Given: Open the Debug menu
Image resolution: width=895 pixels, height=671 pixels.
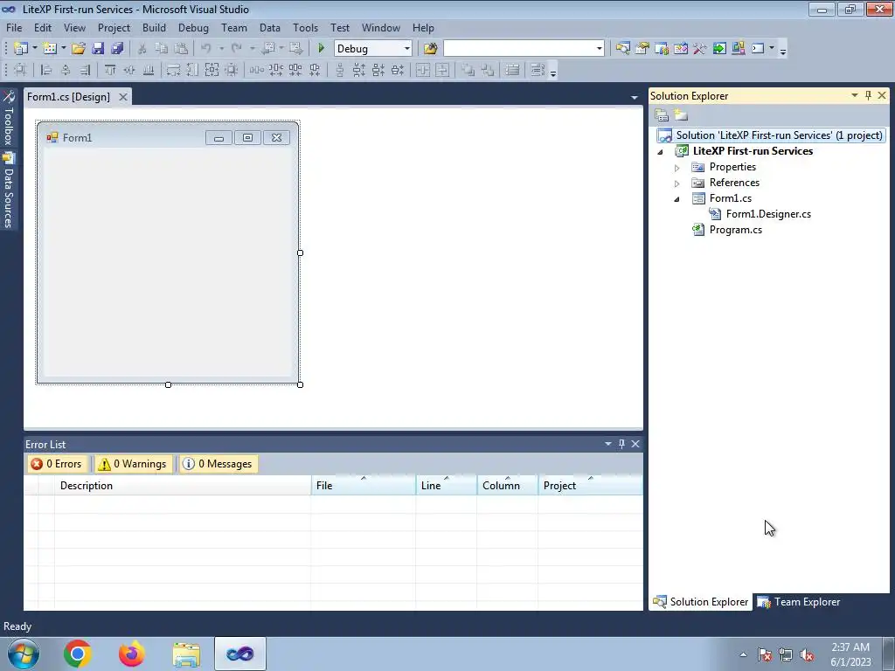Looking at the screenshot, I should click(193, 27).
